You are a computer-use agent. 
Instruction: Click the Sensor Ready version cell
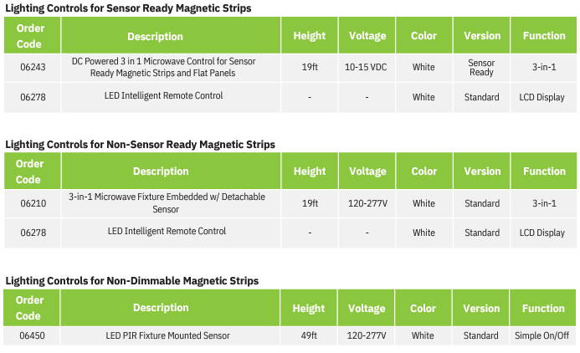click(481, 67)
